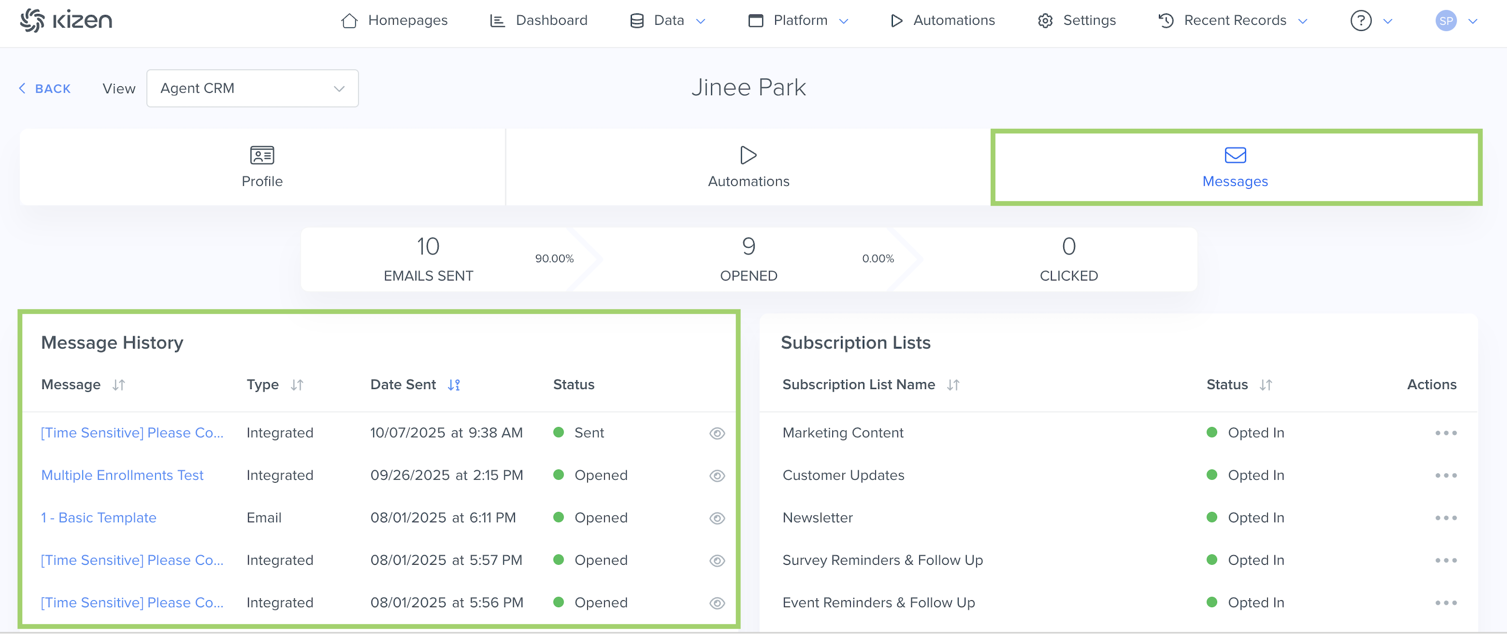The image size is (1507, 634).
Task: Preview the 10/07/2025 message with the eye icon
Action: point(717,433)
